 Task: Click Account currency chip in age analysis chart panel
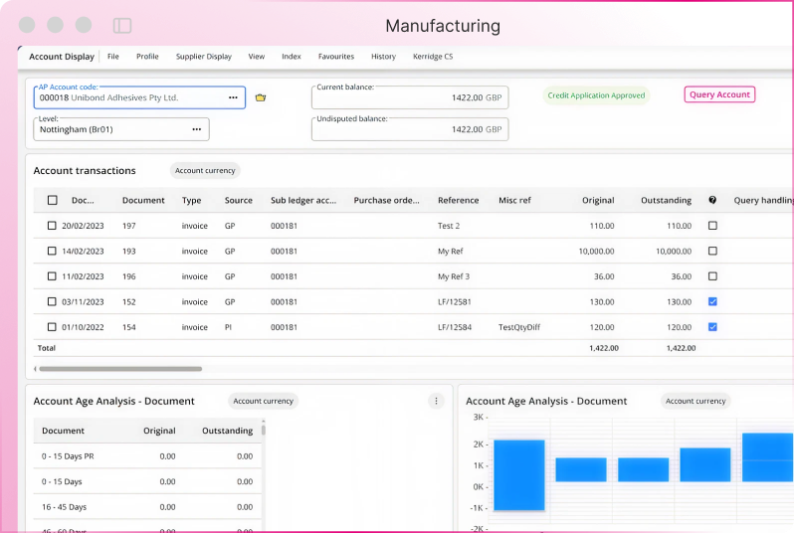pyautogui.click(x=695, y=401)
